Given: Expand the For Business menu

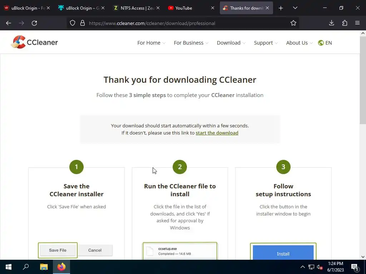Looking at the screenshot, I should [191, 43].
